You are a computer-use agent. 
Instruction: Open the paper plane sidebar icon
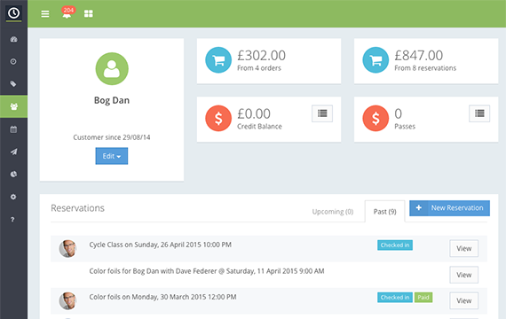(13, 152)
